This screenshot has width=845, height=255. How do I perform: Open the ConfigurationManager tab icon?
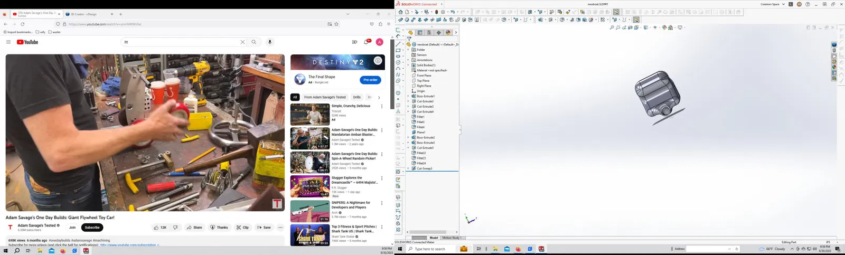tap(429, 33)
